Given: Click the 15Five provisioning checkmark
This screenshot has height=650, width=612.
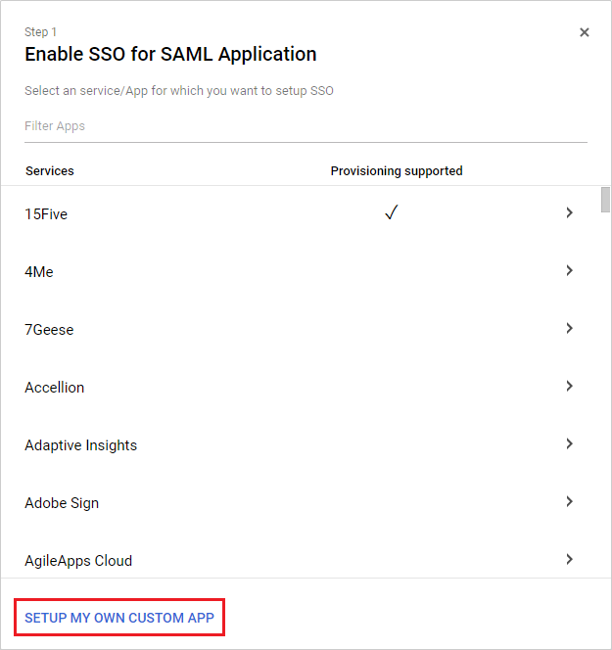Looking at the screenshot, I should (x=391, y=213).
